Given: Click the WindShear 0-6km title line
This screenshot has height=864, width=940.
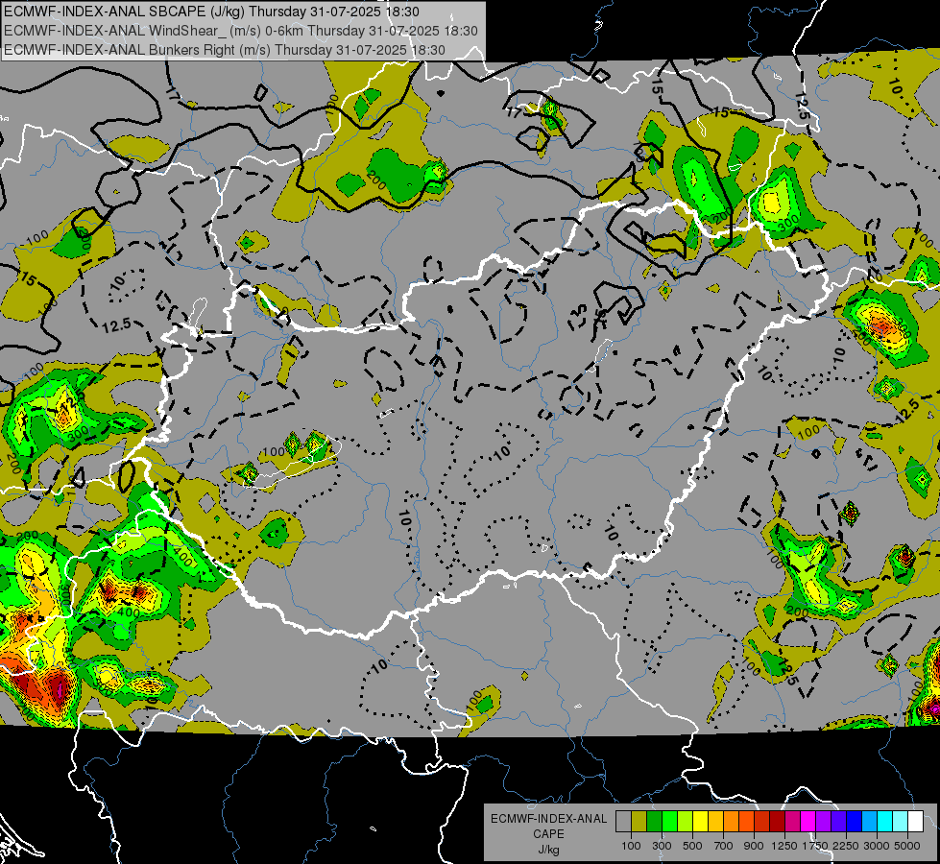Looking at the screenshot, I should [241, 31].
